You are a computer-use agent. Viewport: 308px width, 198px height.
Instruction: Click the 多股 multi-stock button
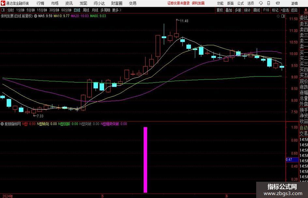[238, 10]
